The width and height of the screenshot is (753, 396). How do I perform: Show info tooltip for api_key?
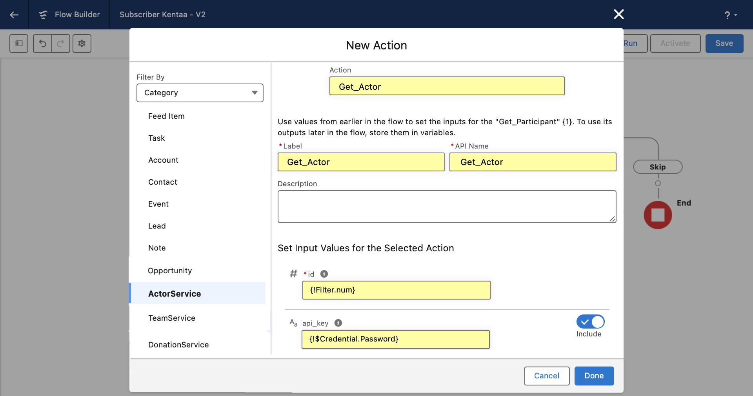pyautogui.click(x=338, y=323)
